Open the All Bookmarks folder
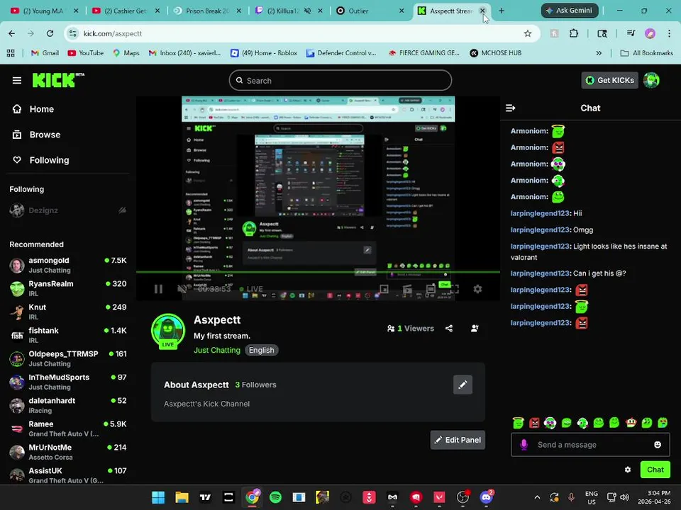The height and width of the screenshot is (510, 681). pyautogui.click(x=647, y=53)
